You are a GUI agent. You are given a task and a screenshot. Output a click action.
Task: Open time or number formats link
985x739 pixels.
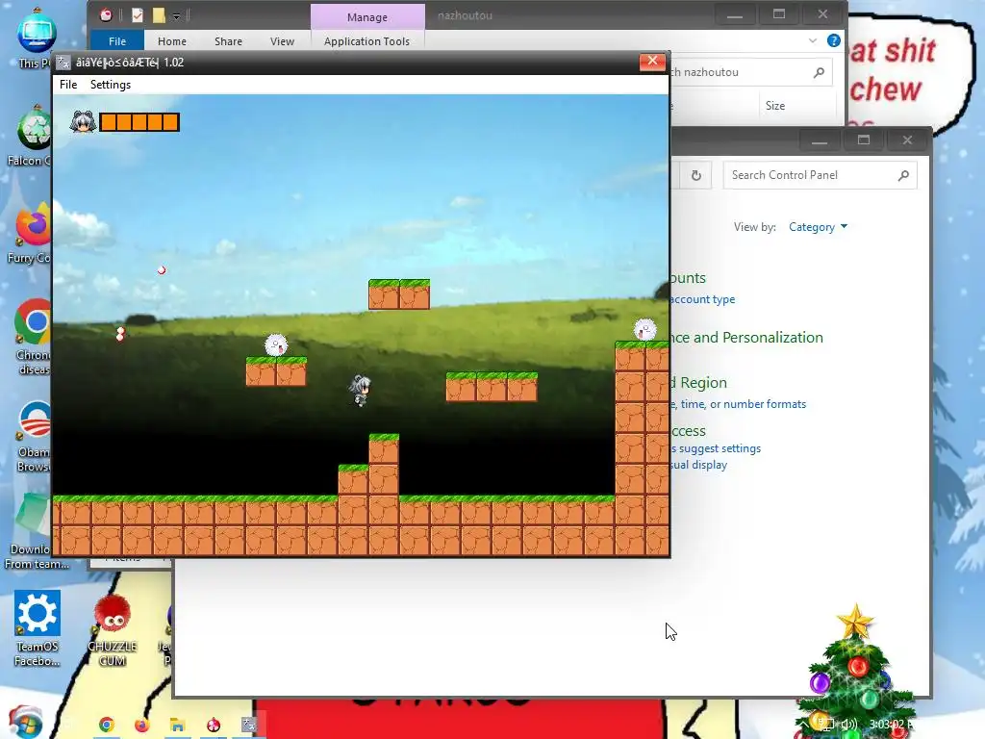pyautogui.click(x=738, y=404)
